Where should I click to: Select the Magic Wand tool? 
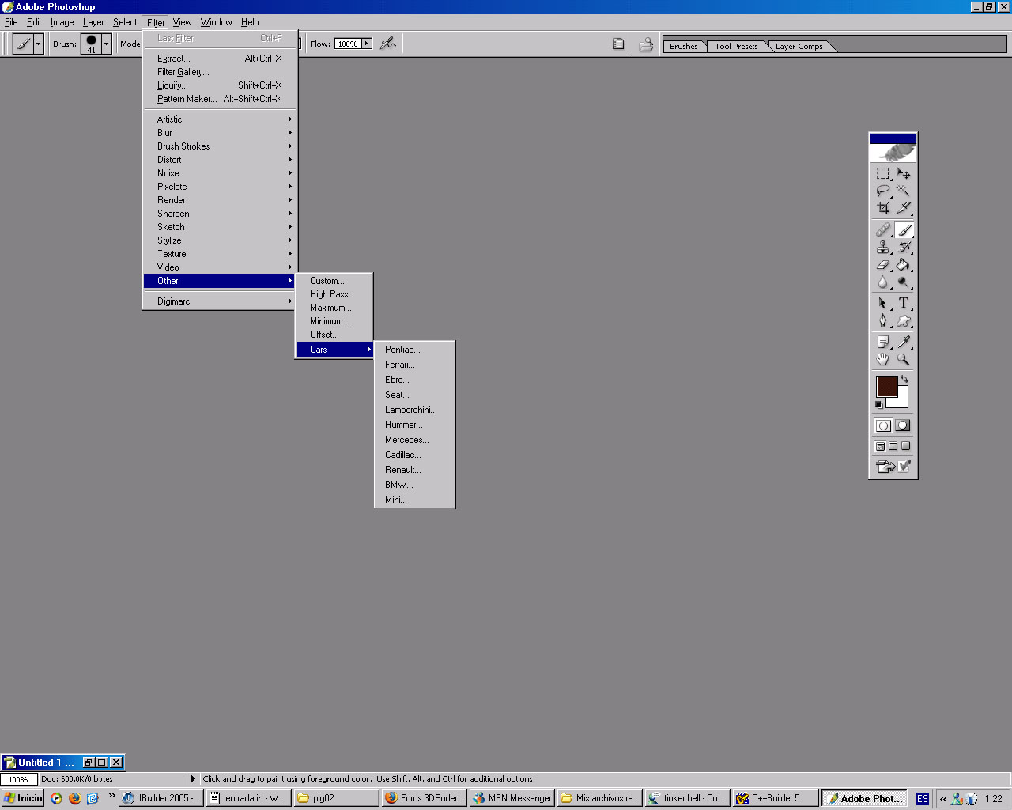[904, 191]
